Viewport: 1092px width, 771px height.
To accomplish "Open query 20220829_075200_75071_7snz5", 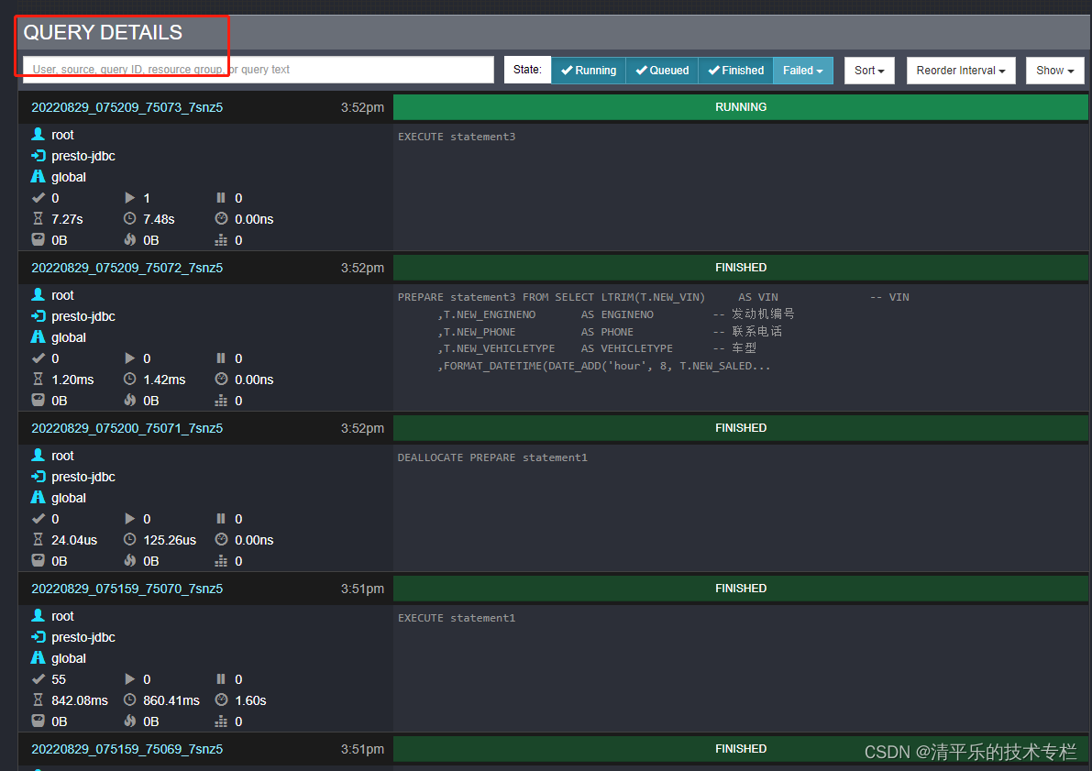I will click(x=127, y=428).
